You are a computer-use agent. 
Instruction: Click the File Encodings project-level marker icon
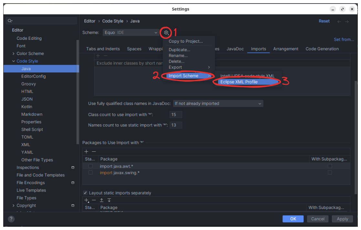(73, 183)
